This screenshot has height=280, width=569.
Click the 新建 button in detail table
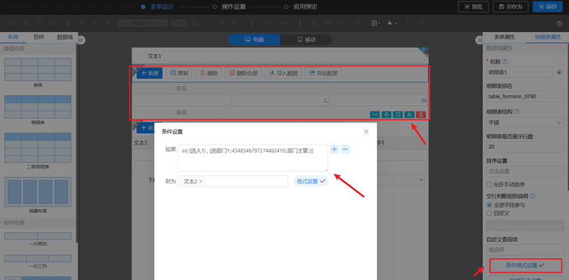[x=149, y=73]
